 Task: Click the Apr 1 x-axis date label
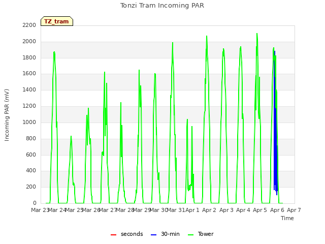pos(192,210)
